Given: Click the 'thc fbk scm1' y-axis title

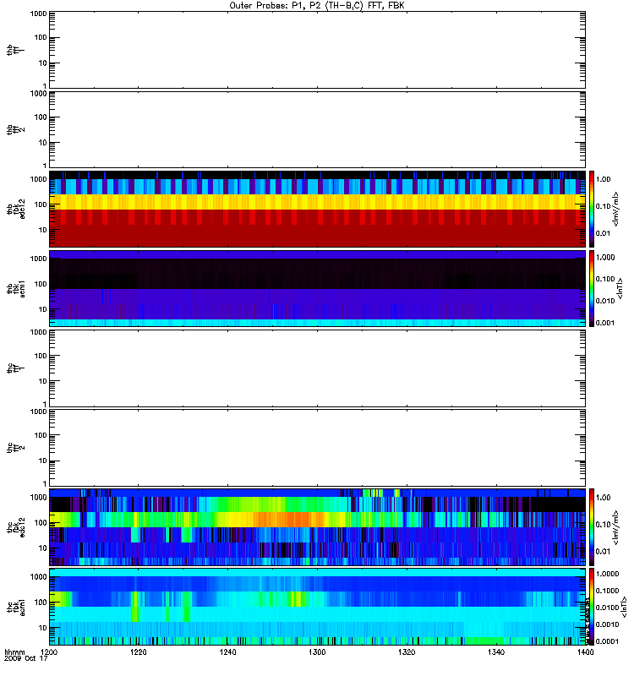Looking at the screenshot, I should [16, 607].
